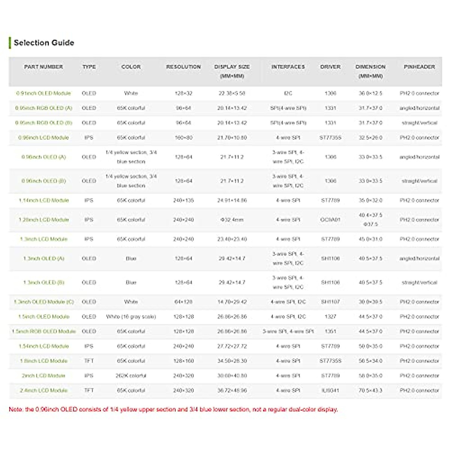The width and height of the screenshot is (450, 450).
Task: Click the 0.95inch RGB OLED (A) link
Action: coord(43,108)
